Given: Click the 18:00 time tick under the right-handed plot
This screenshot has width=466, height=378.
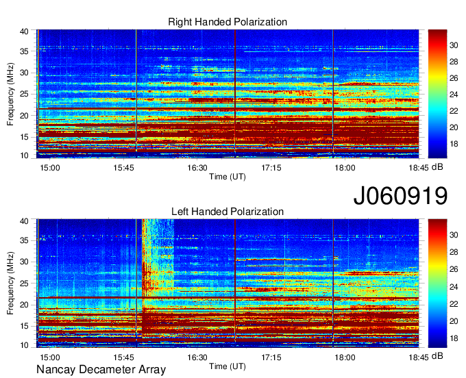Looking at the screenshot, I should (345, 168).
